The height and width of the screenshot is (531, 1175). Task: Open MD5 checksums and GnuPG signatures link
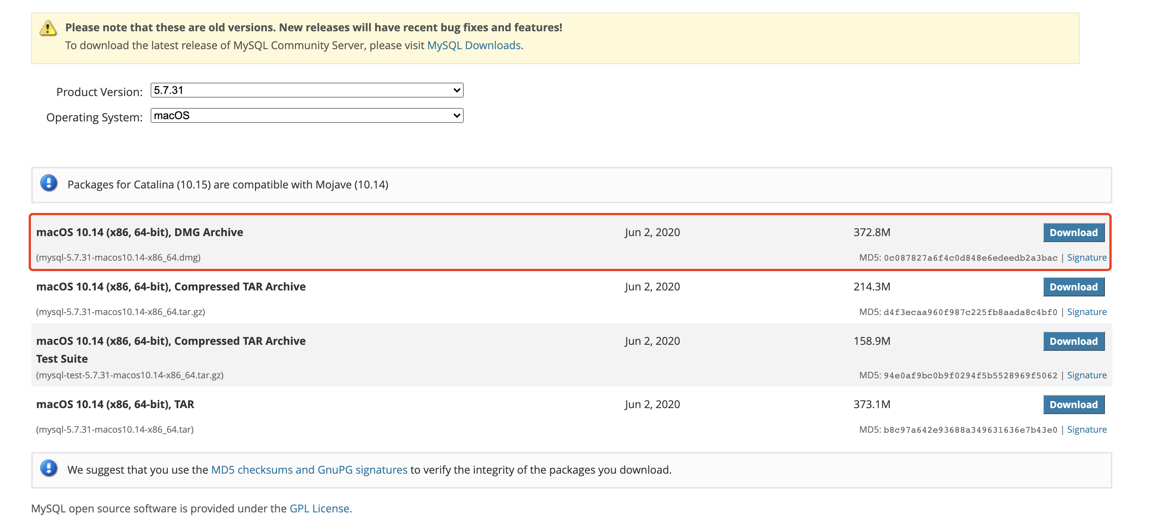point(309,470)
